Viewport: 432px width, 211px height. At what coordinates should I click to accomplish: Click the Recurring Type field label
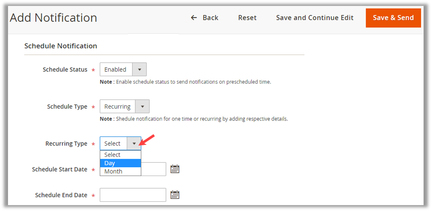coord(66,144)
